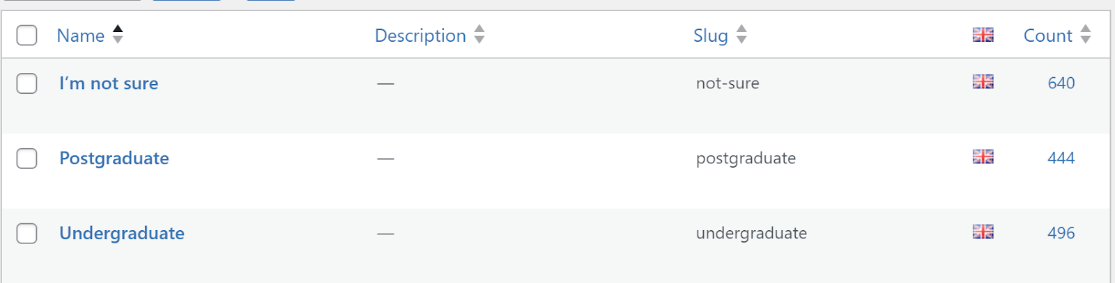Click the sort arrows next to Description
The height and width of the screenshot is (283, 1115).
(479, 34)
